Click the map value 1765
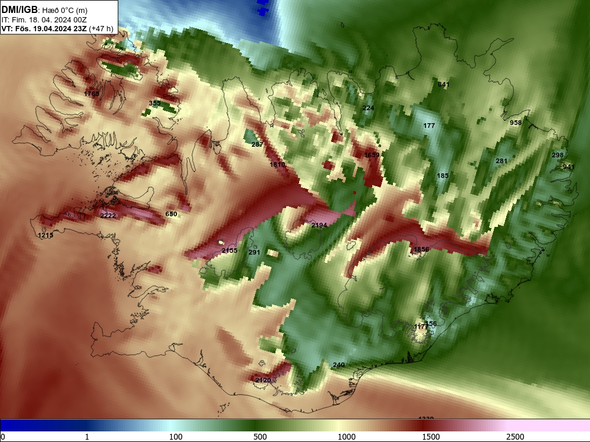The width and height of the screenshot is (590, 442). click(91, 94)
